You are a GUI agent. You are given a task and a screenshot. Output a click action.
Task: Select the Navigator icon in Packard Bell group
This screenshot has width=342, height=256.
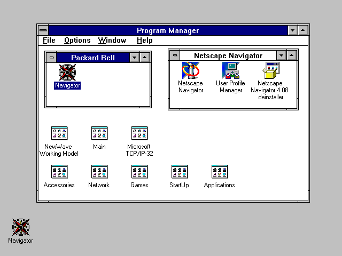67,73
